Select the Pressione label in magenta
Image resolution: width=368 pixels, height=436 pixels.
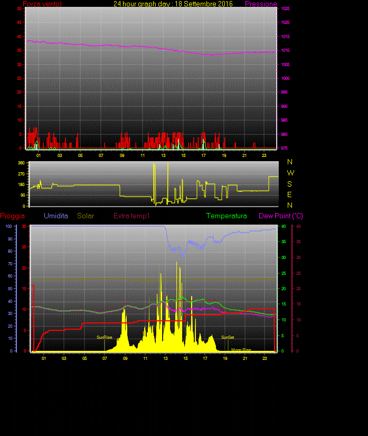coord(261,4)
